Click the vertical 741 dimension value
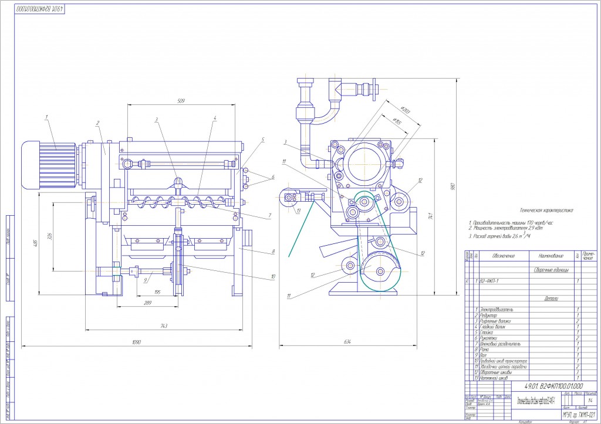The width and height of the screenshot is (601, 424). pyautogui.click(x=431, y=216)
